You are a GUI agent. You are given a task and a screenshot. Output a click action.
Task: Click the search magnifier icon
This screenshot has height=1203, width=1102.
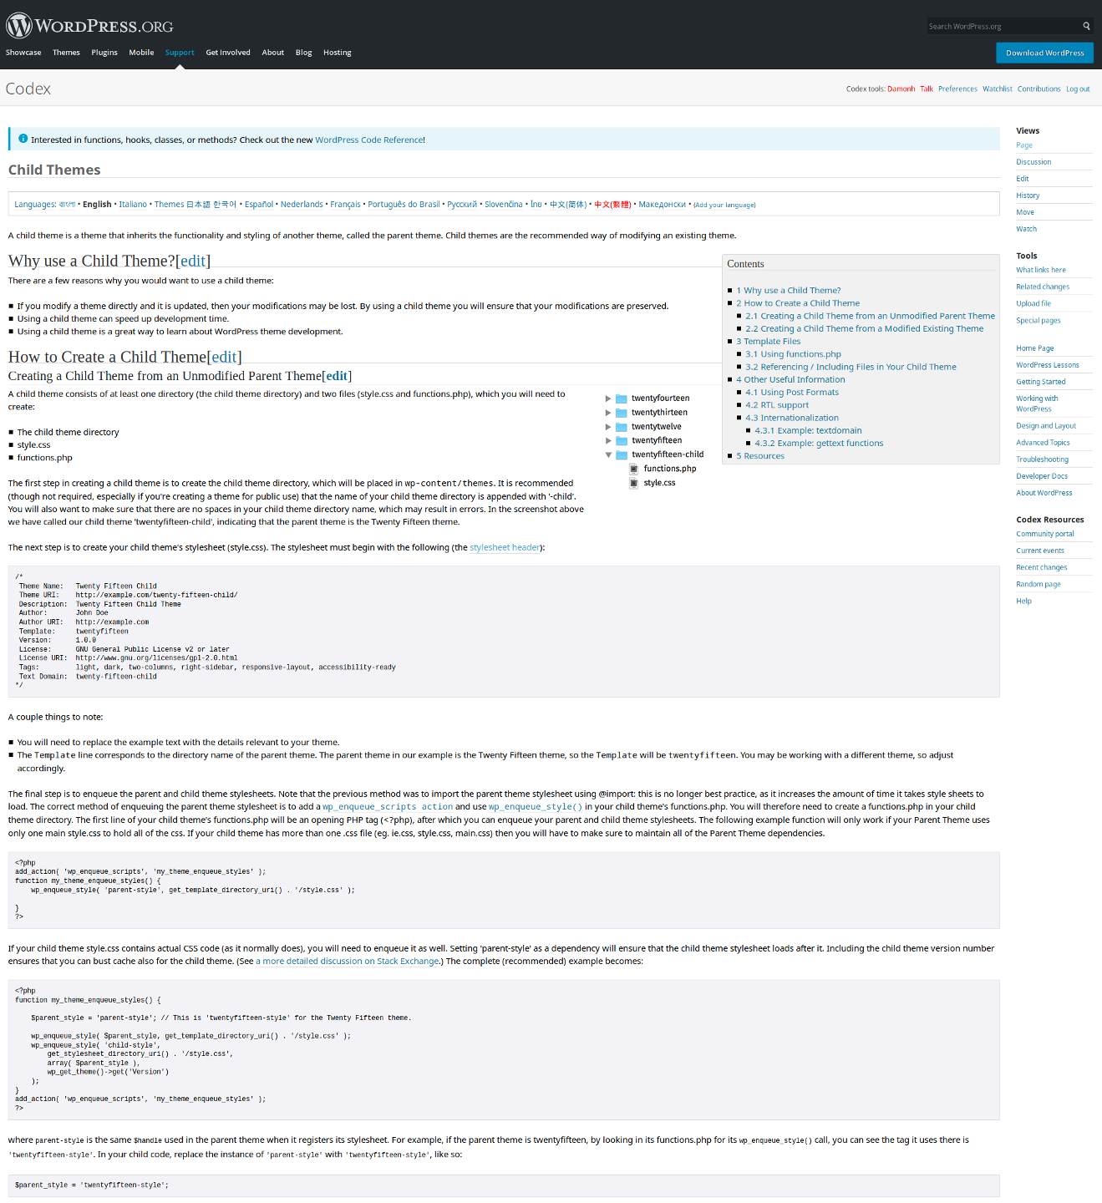1086,26
